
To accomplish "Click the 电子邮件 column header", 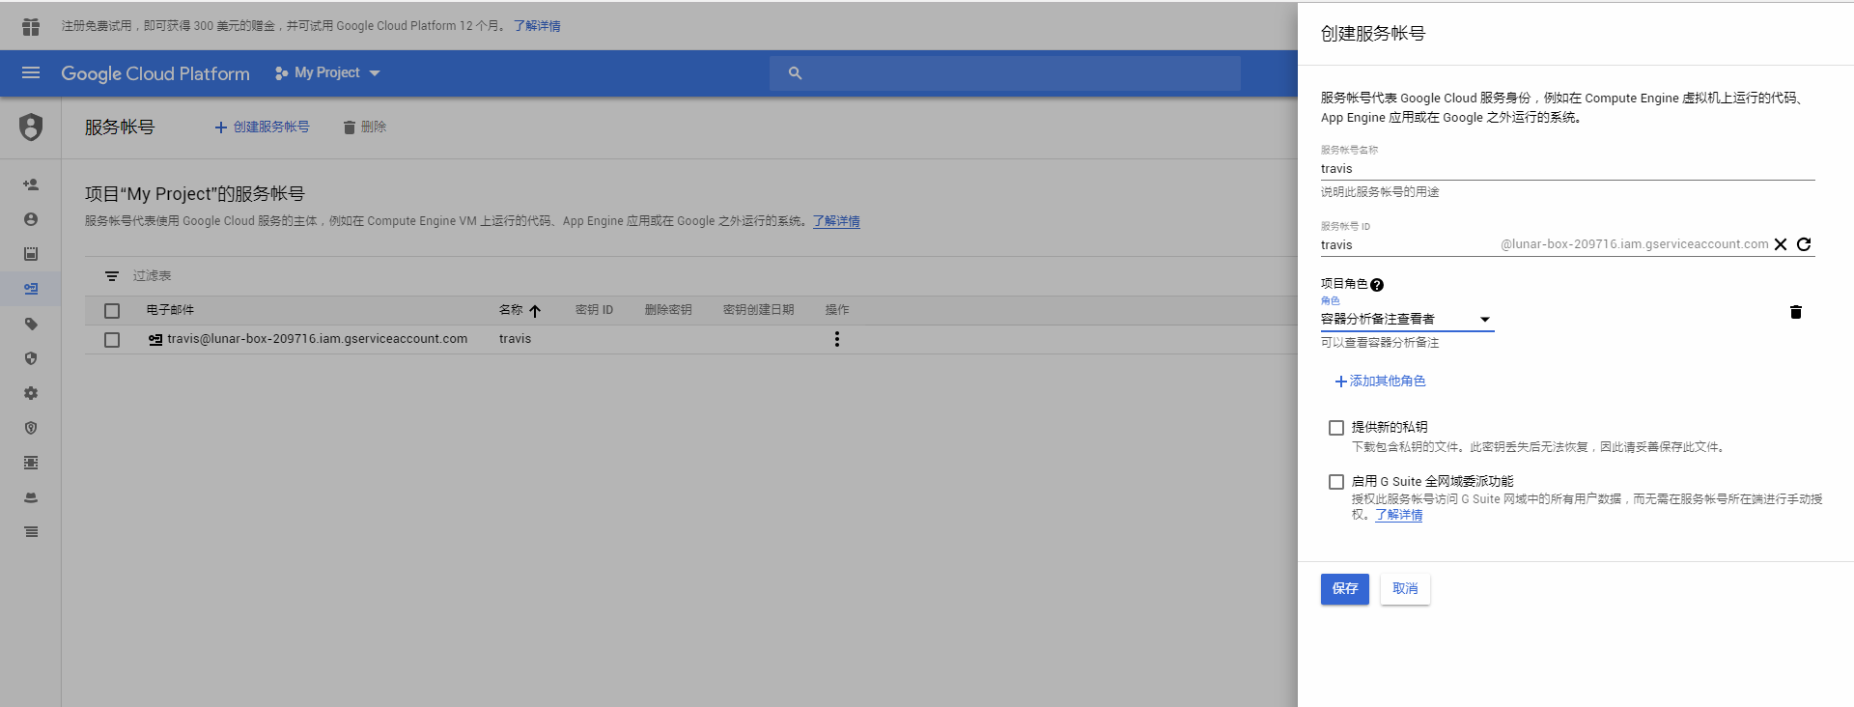I will pos(170,310).
